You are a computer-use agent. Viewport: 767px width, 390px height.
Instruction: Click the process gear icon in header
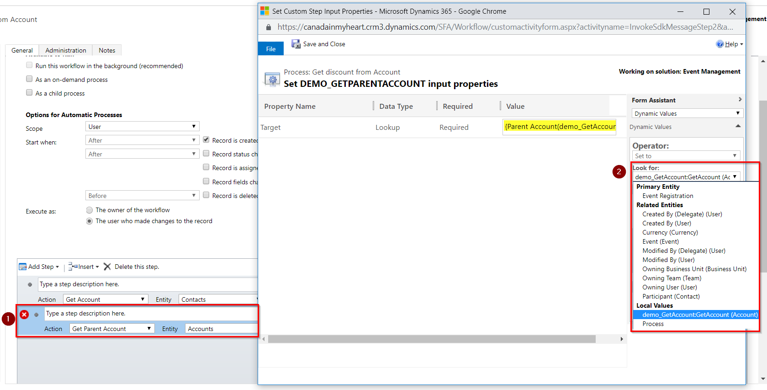[272, 79]
